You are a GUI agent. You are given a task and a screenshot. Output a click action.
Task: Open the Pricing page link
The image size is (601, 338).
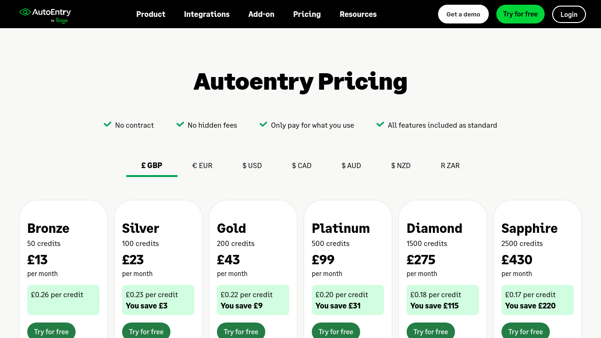click(x=307, y=14)
